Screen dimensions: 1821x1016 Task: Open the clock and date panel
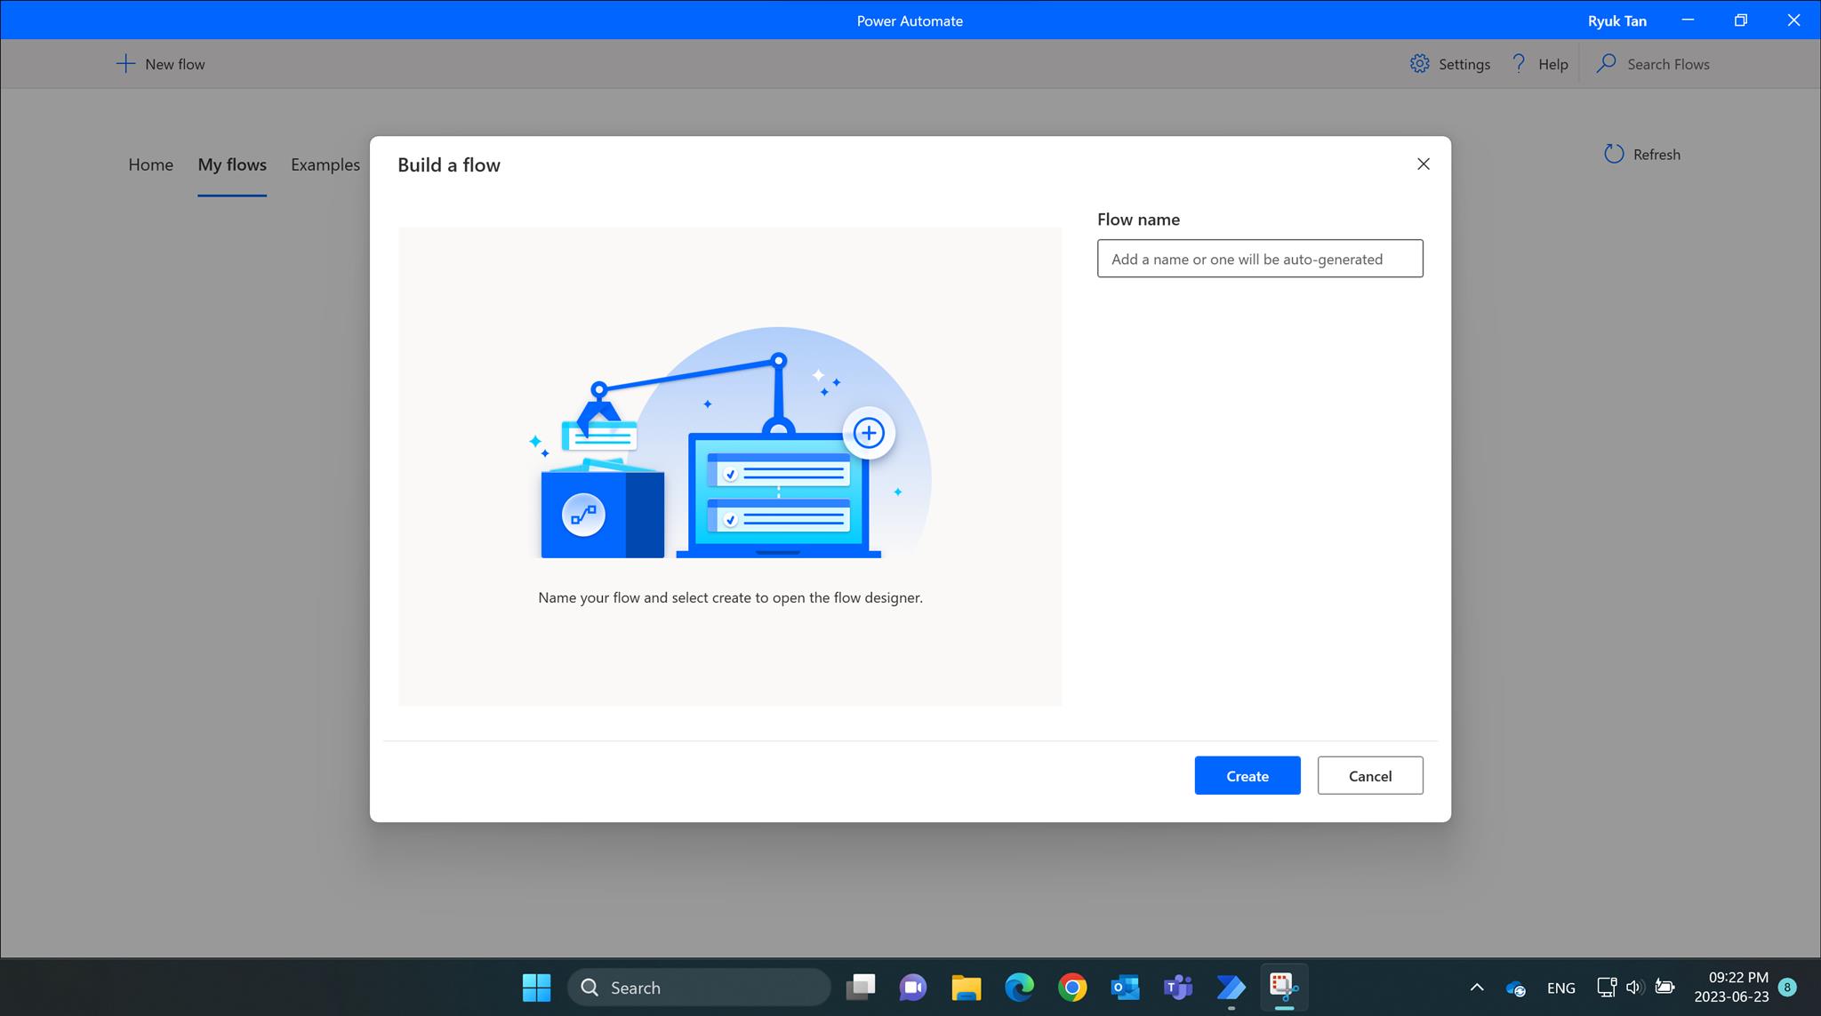coord(1731,988)
